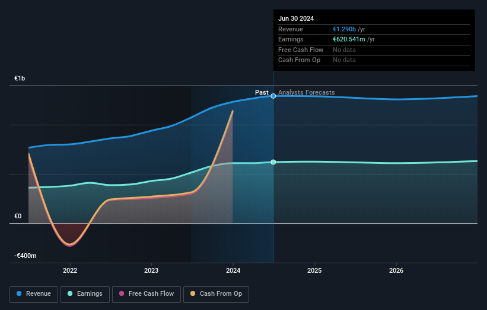Click the tooltip 'Cash From Op' row label
The width and height of the screenshot is (487, 310).
pyautogui.click(x=299, y=60)
